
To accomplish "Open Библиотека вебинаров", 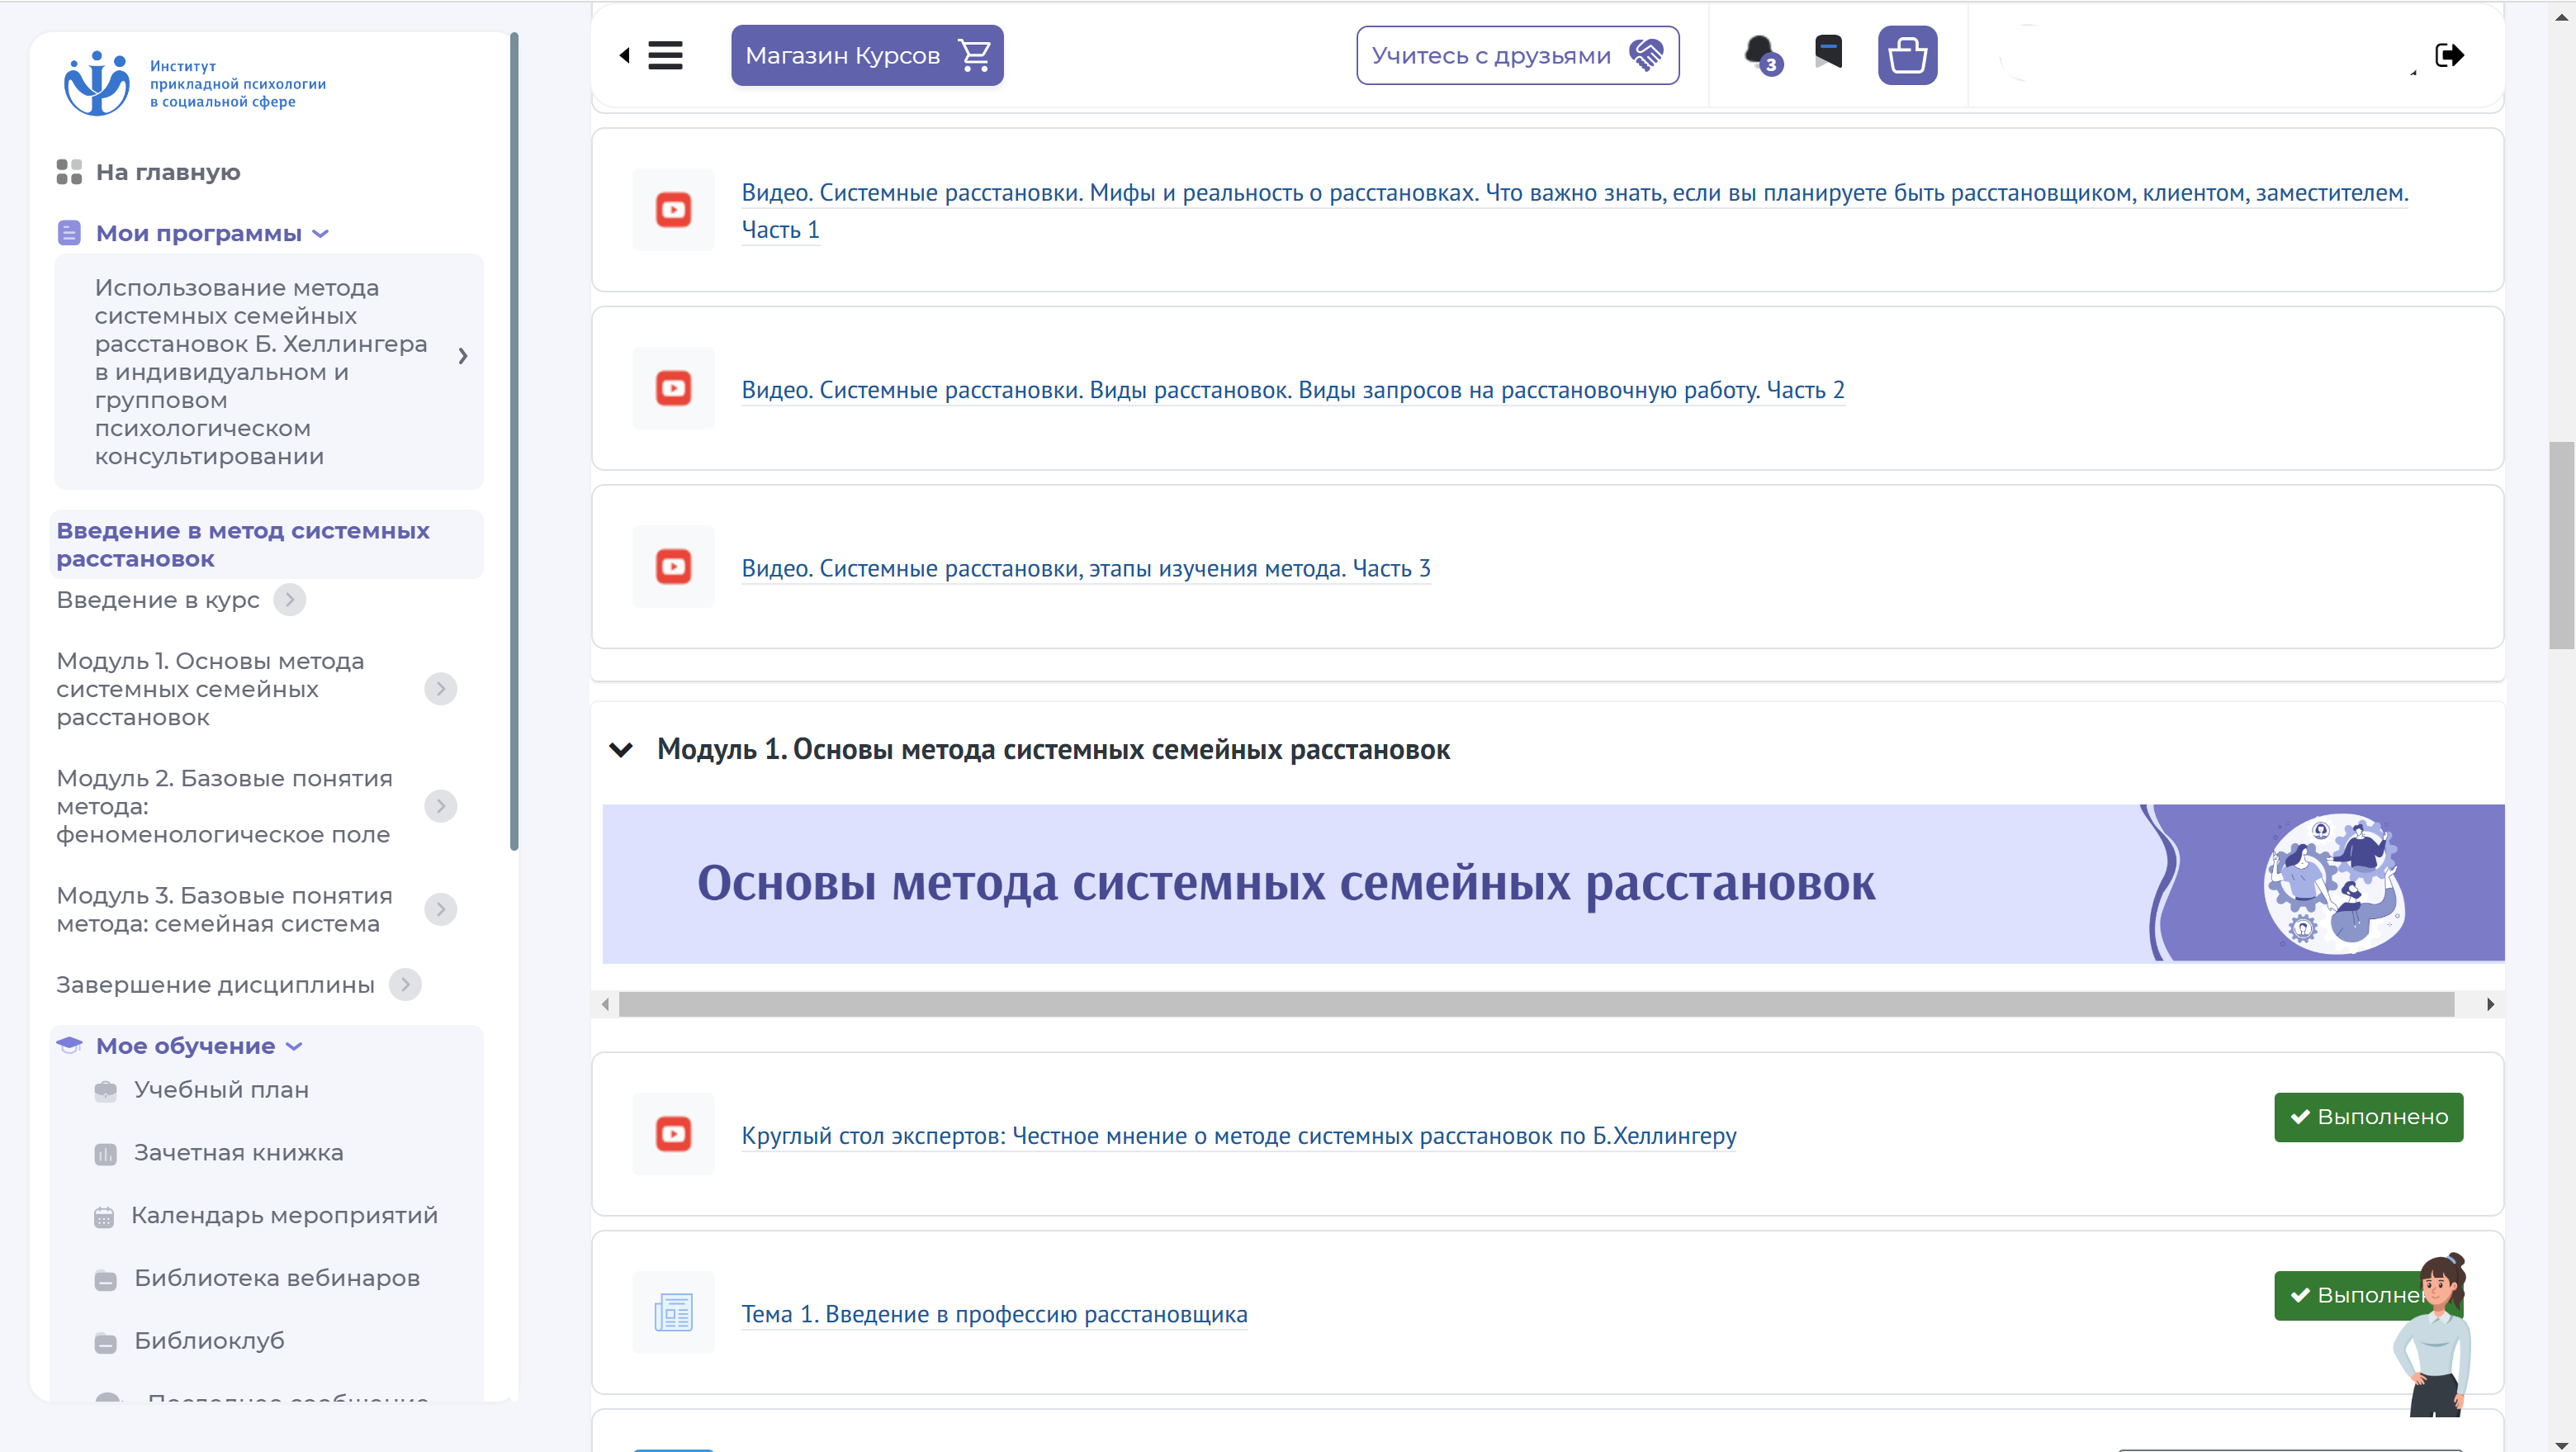I will pos(277,1278).
